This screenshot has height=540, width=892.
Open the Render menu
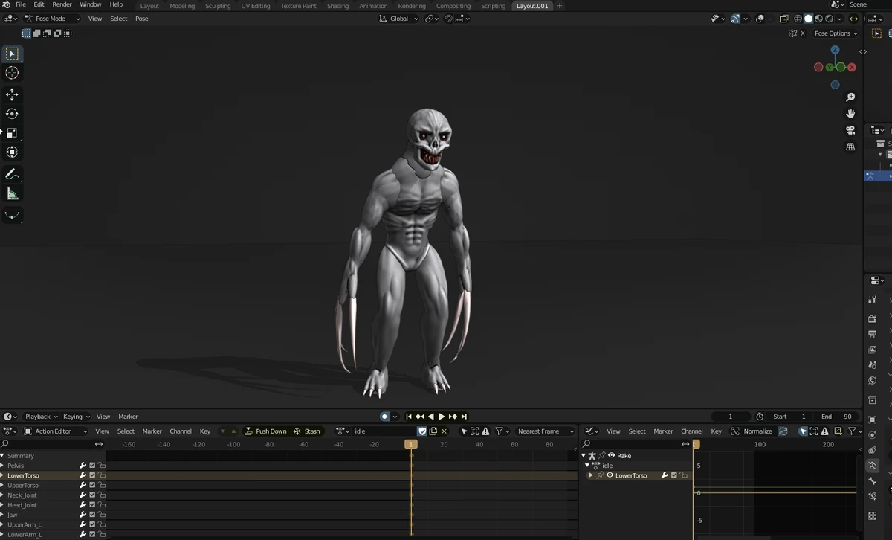[62, 4]
